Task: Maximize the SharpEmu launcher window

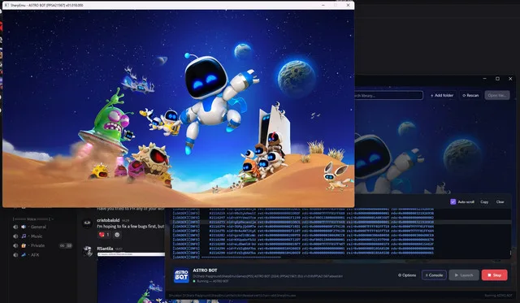Action: tap(497, 79)
